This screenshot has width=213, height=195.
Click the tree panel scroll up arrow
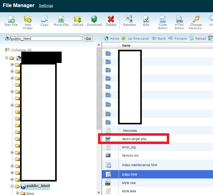(99, 45)
